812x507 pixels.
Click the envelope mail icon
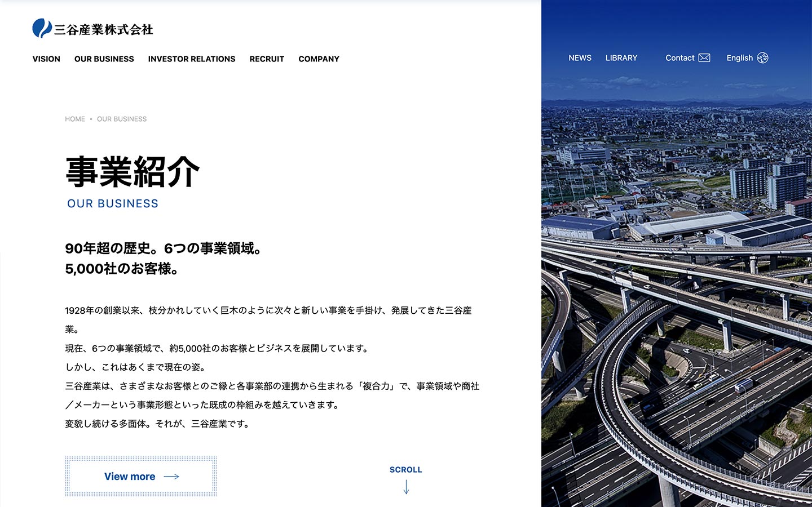pos(704,58)
